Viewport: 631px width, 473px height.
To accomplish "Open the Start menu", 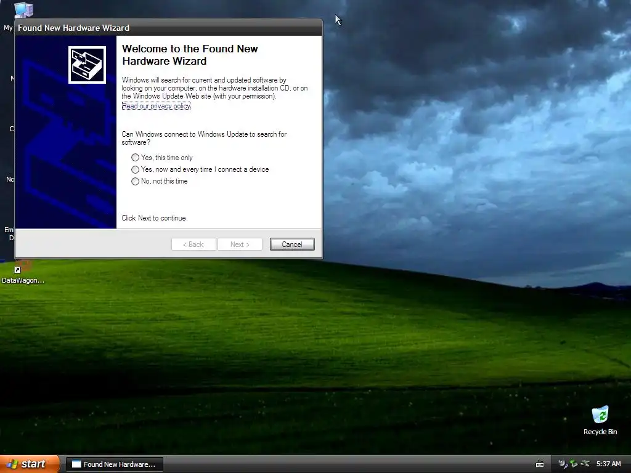I will point(30,464).
